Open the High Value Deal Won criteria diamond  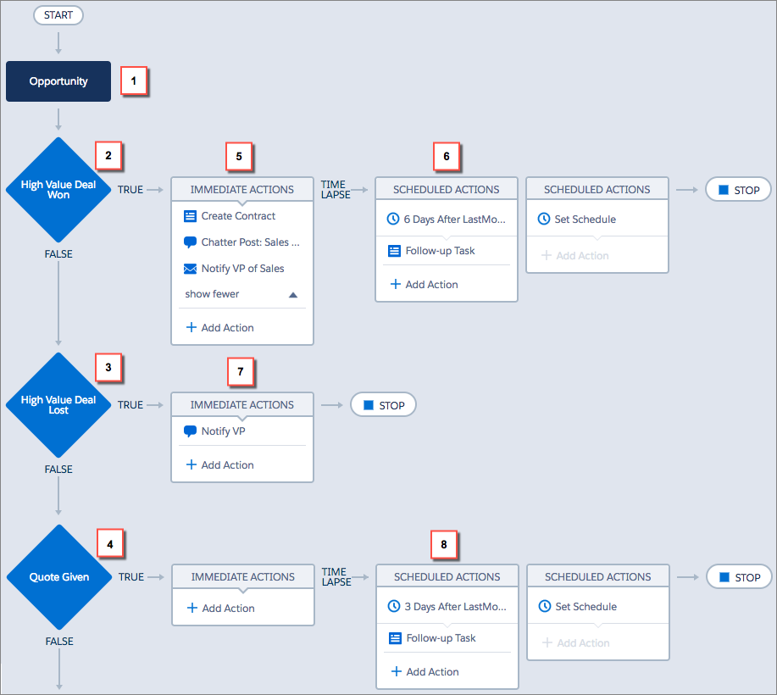tap(58, 190)
